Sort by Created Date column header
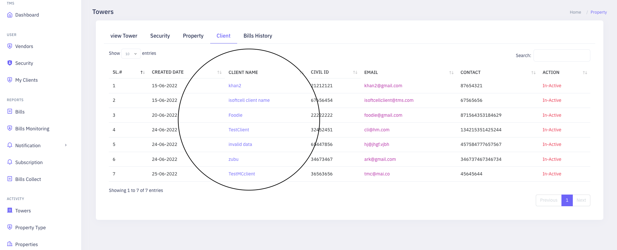The height and width of the screenshot is (250, 617). point(168,72)
